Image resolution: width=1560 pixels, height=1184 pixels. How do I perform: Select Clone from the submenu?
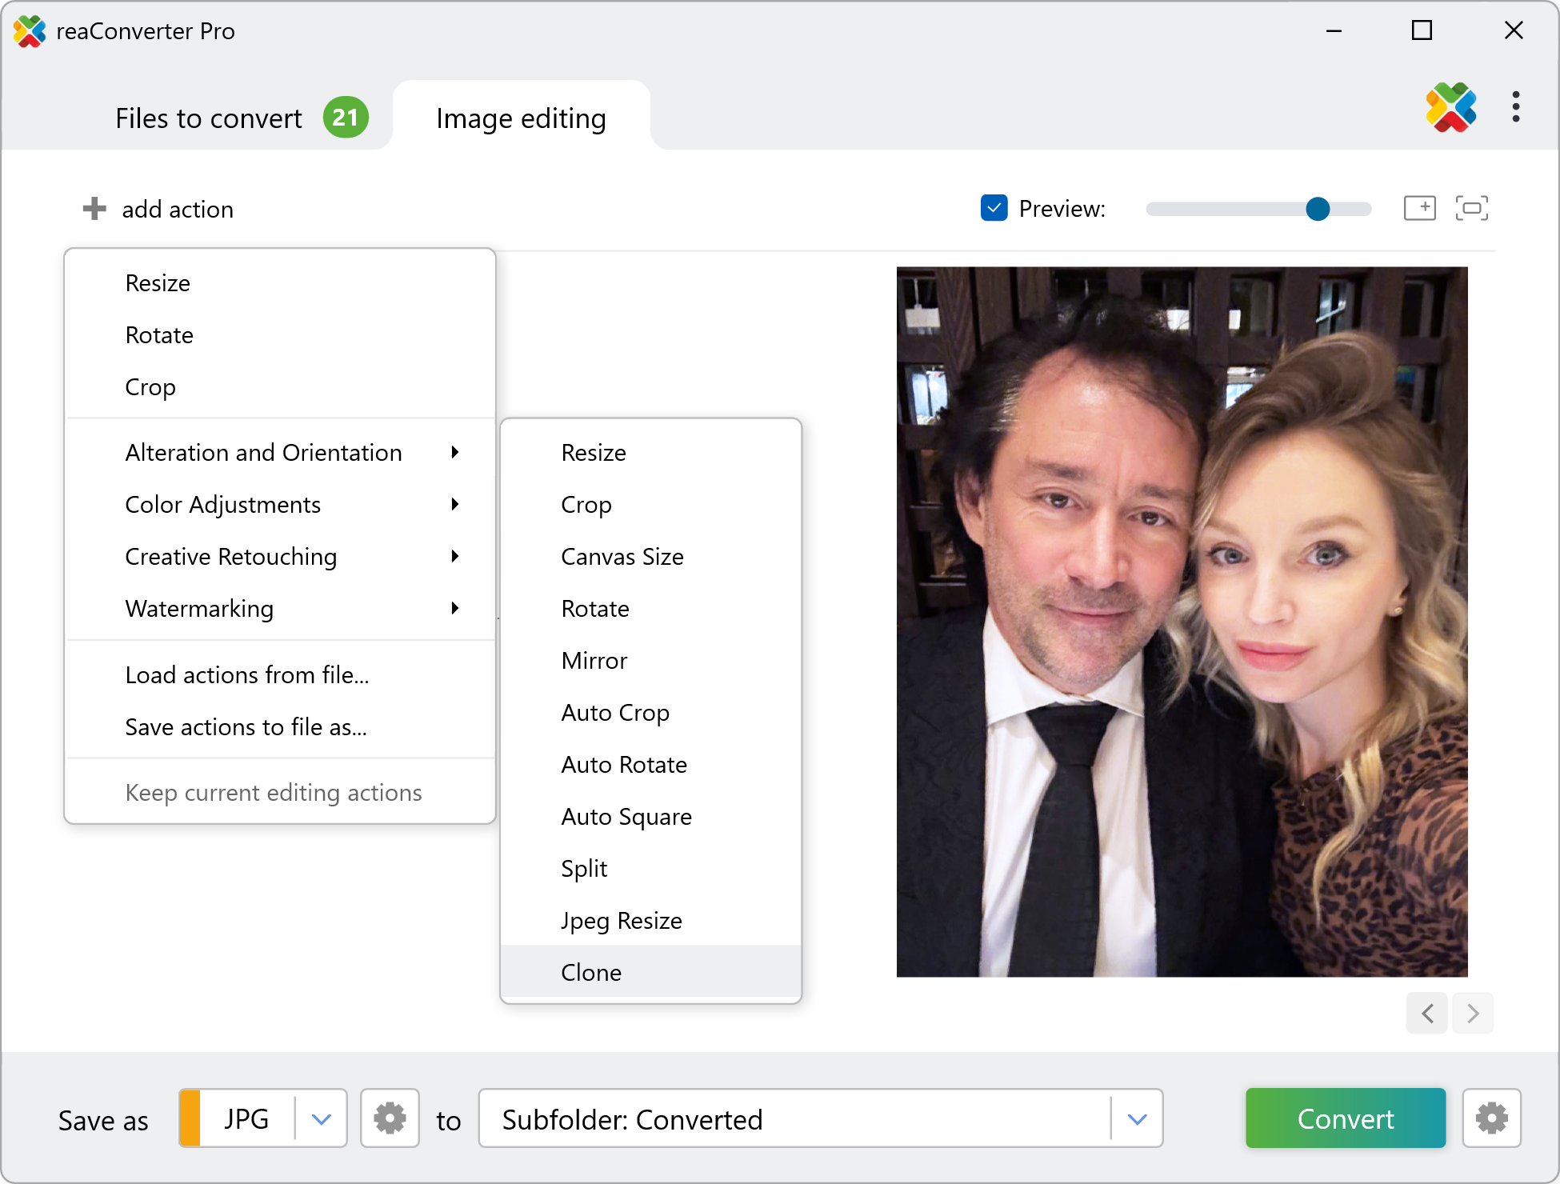coord(591,972)
